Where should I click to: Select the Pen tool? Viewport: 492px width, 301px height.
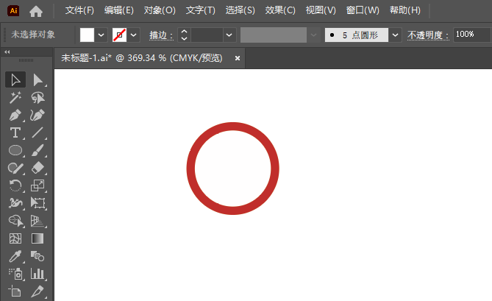coord(15,116)
